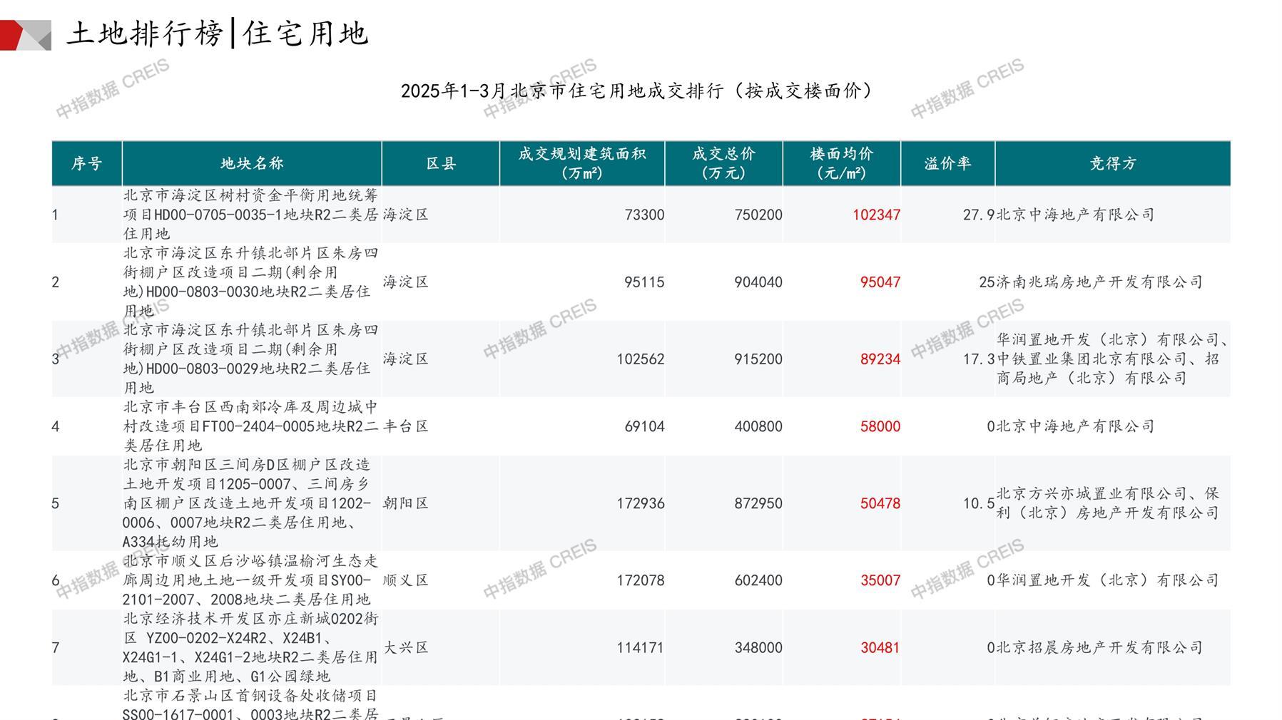Click the 竞得方 column header
Viewport: 1282px width, 720px height.
click(x=1112, y=163)
